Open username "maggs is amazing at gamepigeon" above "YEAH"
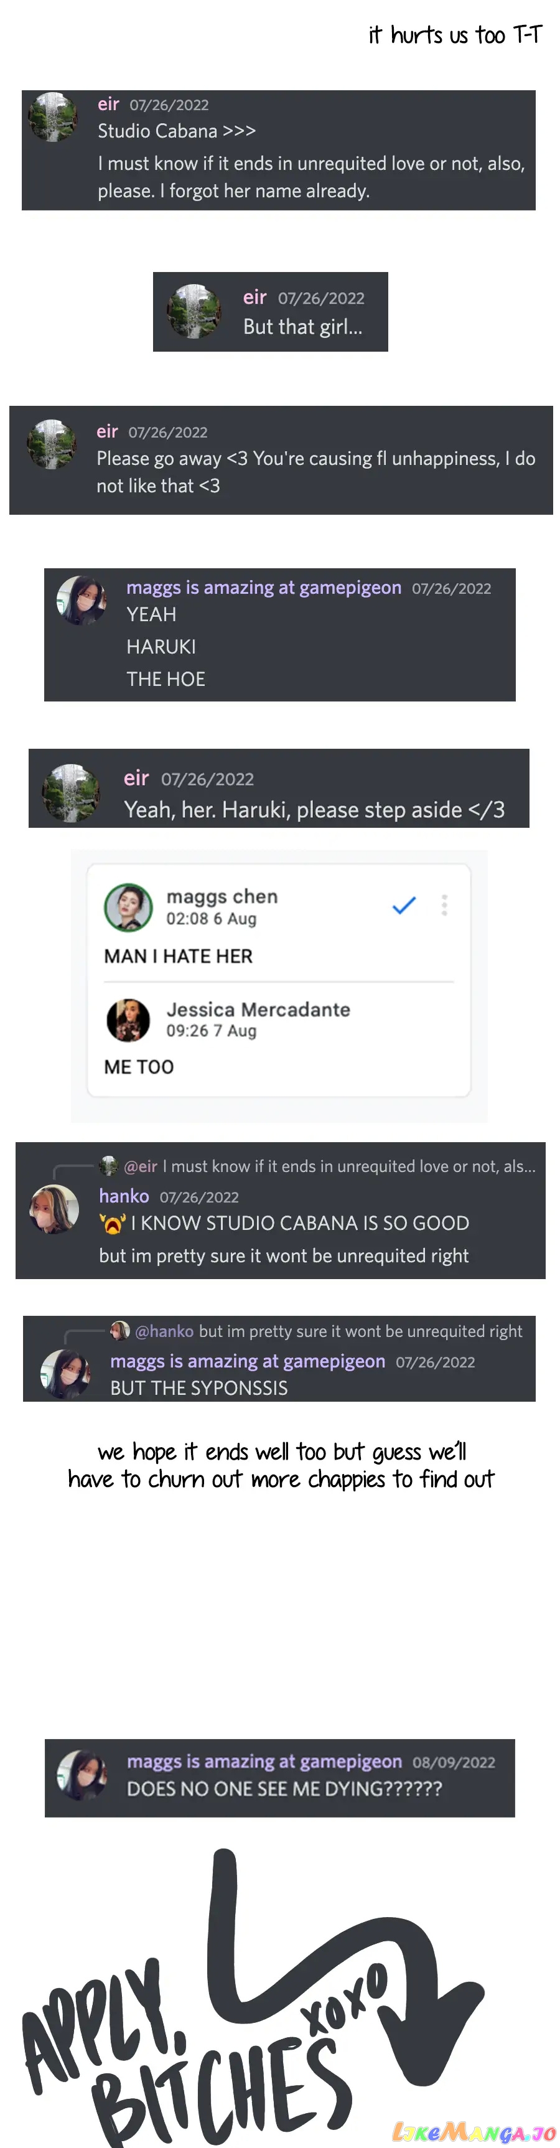The width and height of the screenshot is (560, 2148). point(263,588)
